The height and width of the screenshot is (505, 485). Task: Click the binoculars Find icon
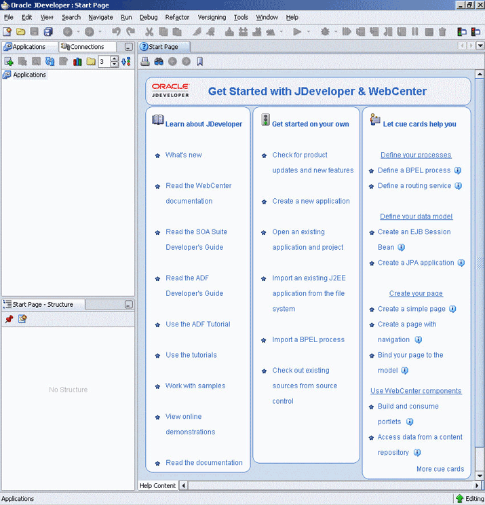pos(159,61)
